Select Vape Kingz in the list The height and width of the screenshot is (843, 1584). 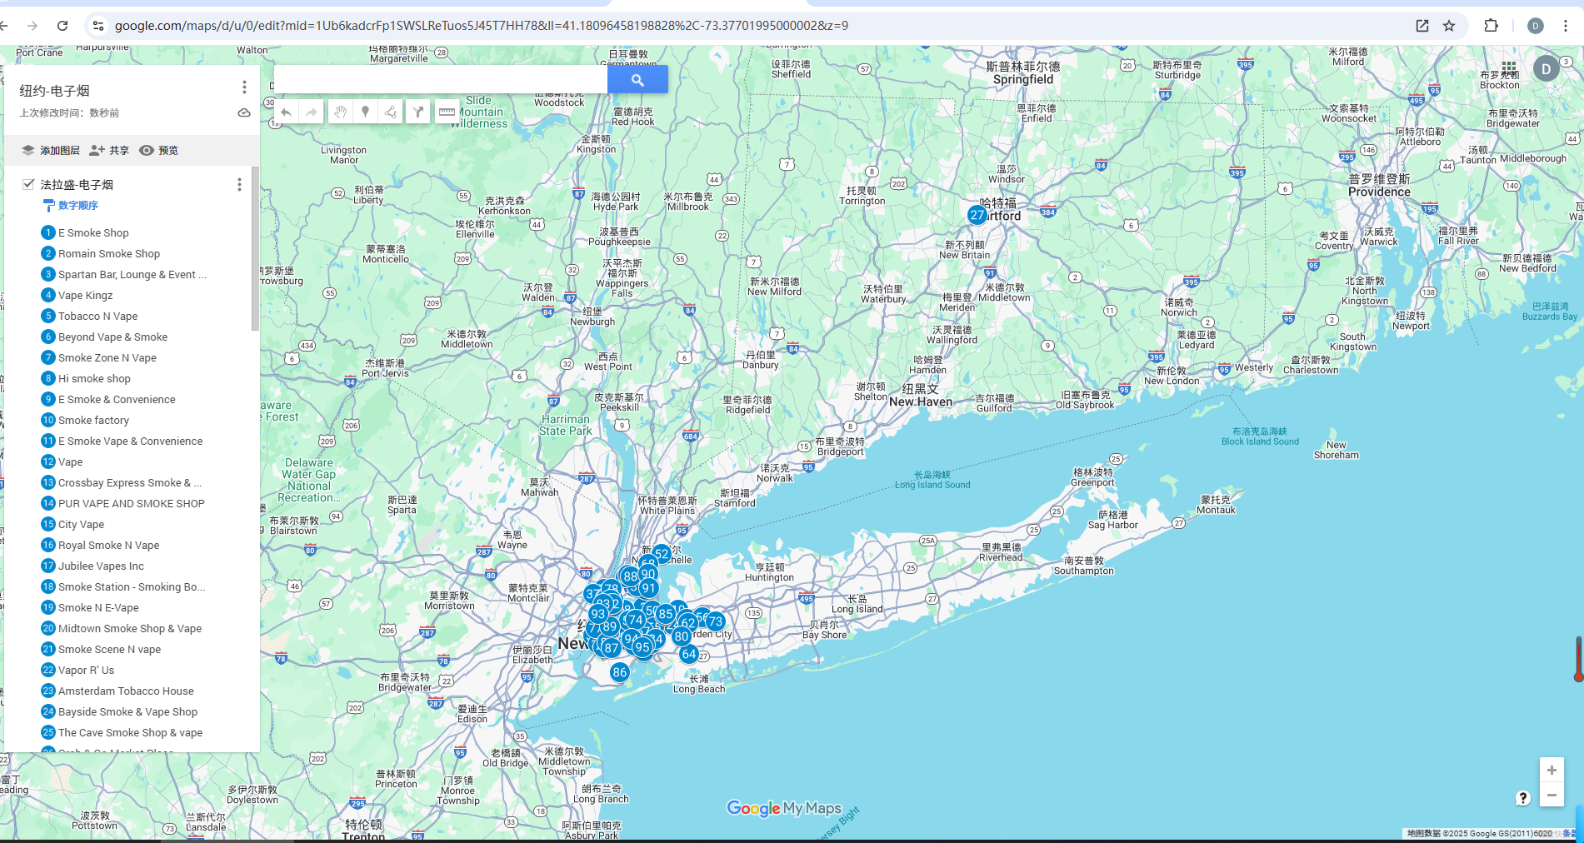click(85, 296)
